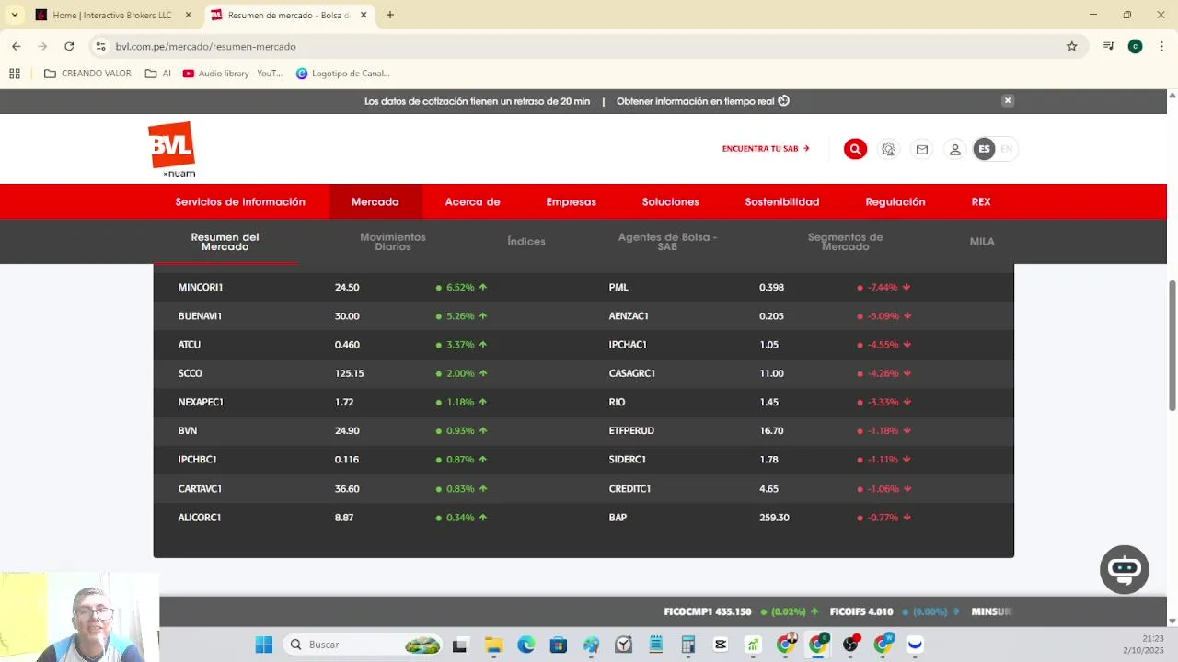1178x662 pixels.
Task: Open Notepad from taskbar
Action: [x=655, y=645]
